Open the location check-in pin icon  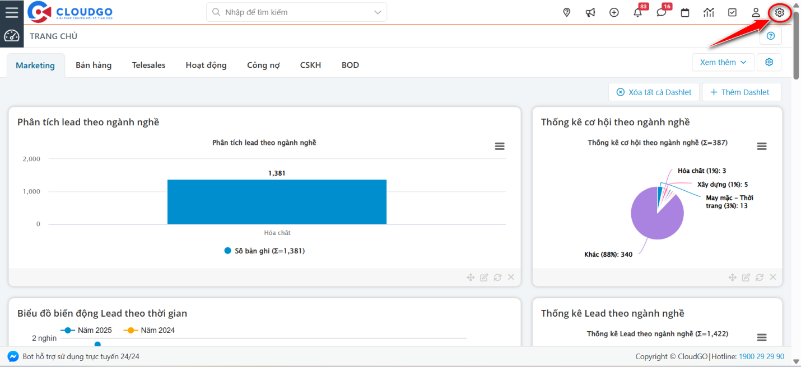click(x=566, y=12)
